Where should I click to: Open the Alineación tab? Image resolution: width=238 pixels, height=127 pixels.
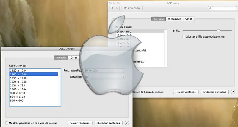coord(174,19)
